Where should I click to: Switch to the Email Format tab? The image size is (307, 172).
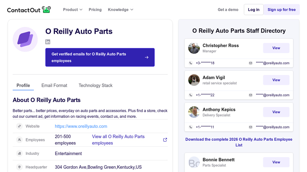pos(54,85)
